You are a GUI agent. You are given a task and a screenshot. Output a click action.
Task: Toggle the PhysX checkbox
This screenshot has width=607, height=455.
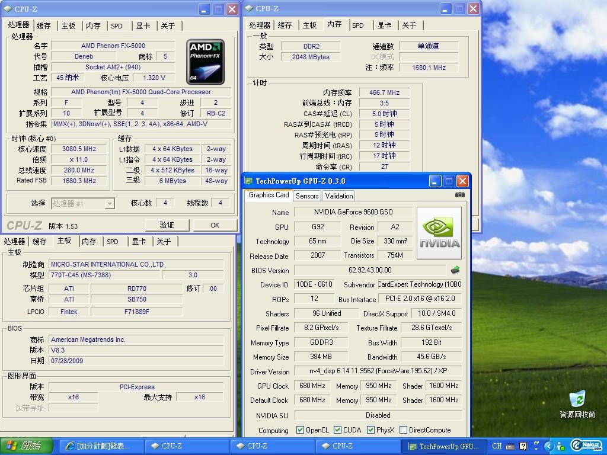[x=370, y=430]
